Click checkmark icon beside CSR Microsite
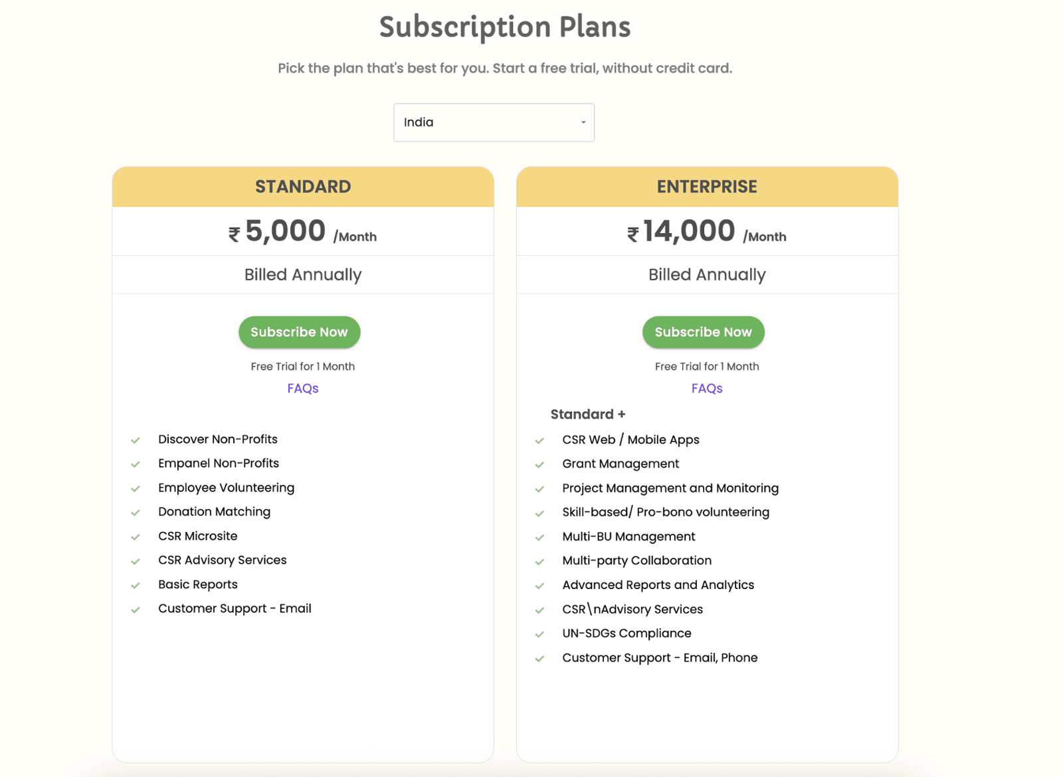The height and width of the screenshot is (777, 1063). point(136,537)
